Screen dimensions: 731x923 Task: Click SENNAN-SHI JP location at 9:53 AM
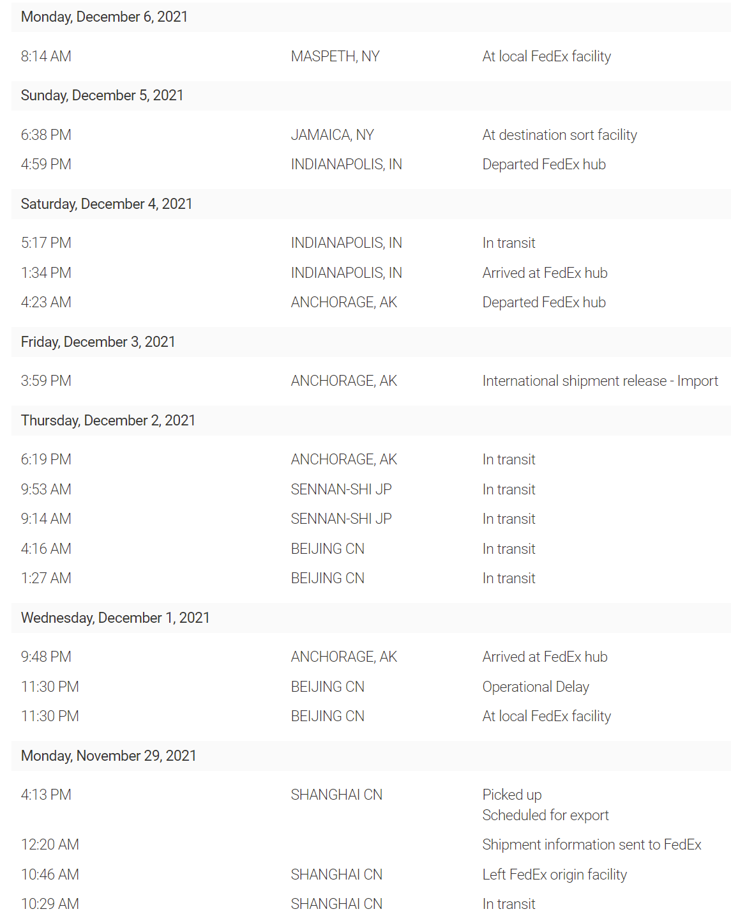coord(341,489)
